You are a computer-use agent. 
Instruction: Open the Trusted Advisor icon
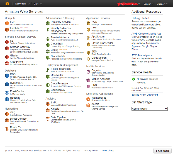click(48, 39)
